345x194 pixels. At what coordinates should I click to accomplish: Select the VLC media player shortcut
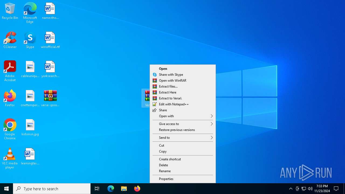coord(10,158)
